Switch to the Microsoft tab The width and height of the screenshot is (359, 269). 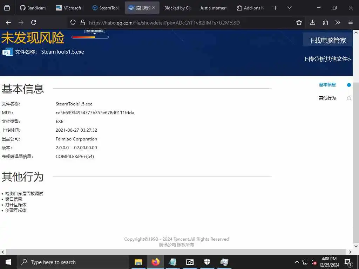(x=69, y=8)
